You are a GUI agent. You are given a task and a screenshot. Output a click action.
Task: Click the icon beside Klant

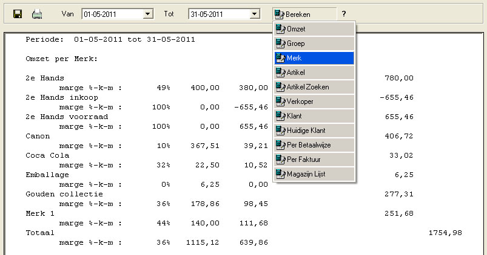point(280,115)
